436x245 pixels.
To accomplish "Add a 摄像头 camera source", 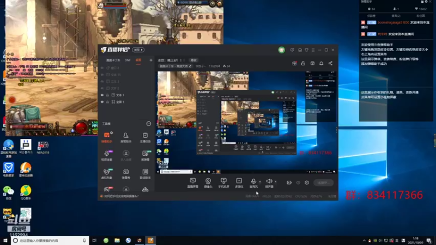I will pos(208,183).
